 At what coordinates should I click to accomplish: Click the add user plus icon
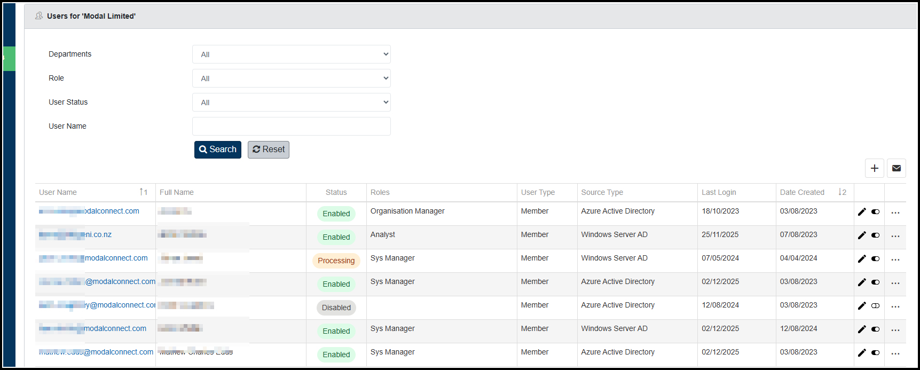(x=874, y=168)
